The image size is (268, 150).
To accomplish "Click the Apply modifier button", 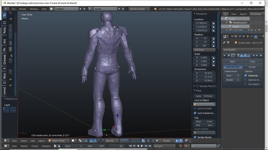I will pos(233,62).
